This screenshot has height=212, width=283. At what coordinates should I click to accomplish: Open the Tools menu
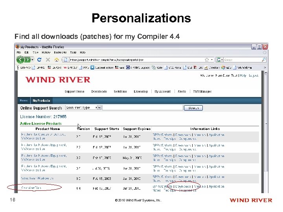tap(73, 53)
